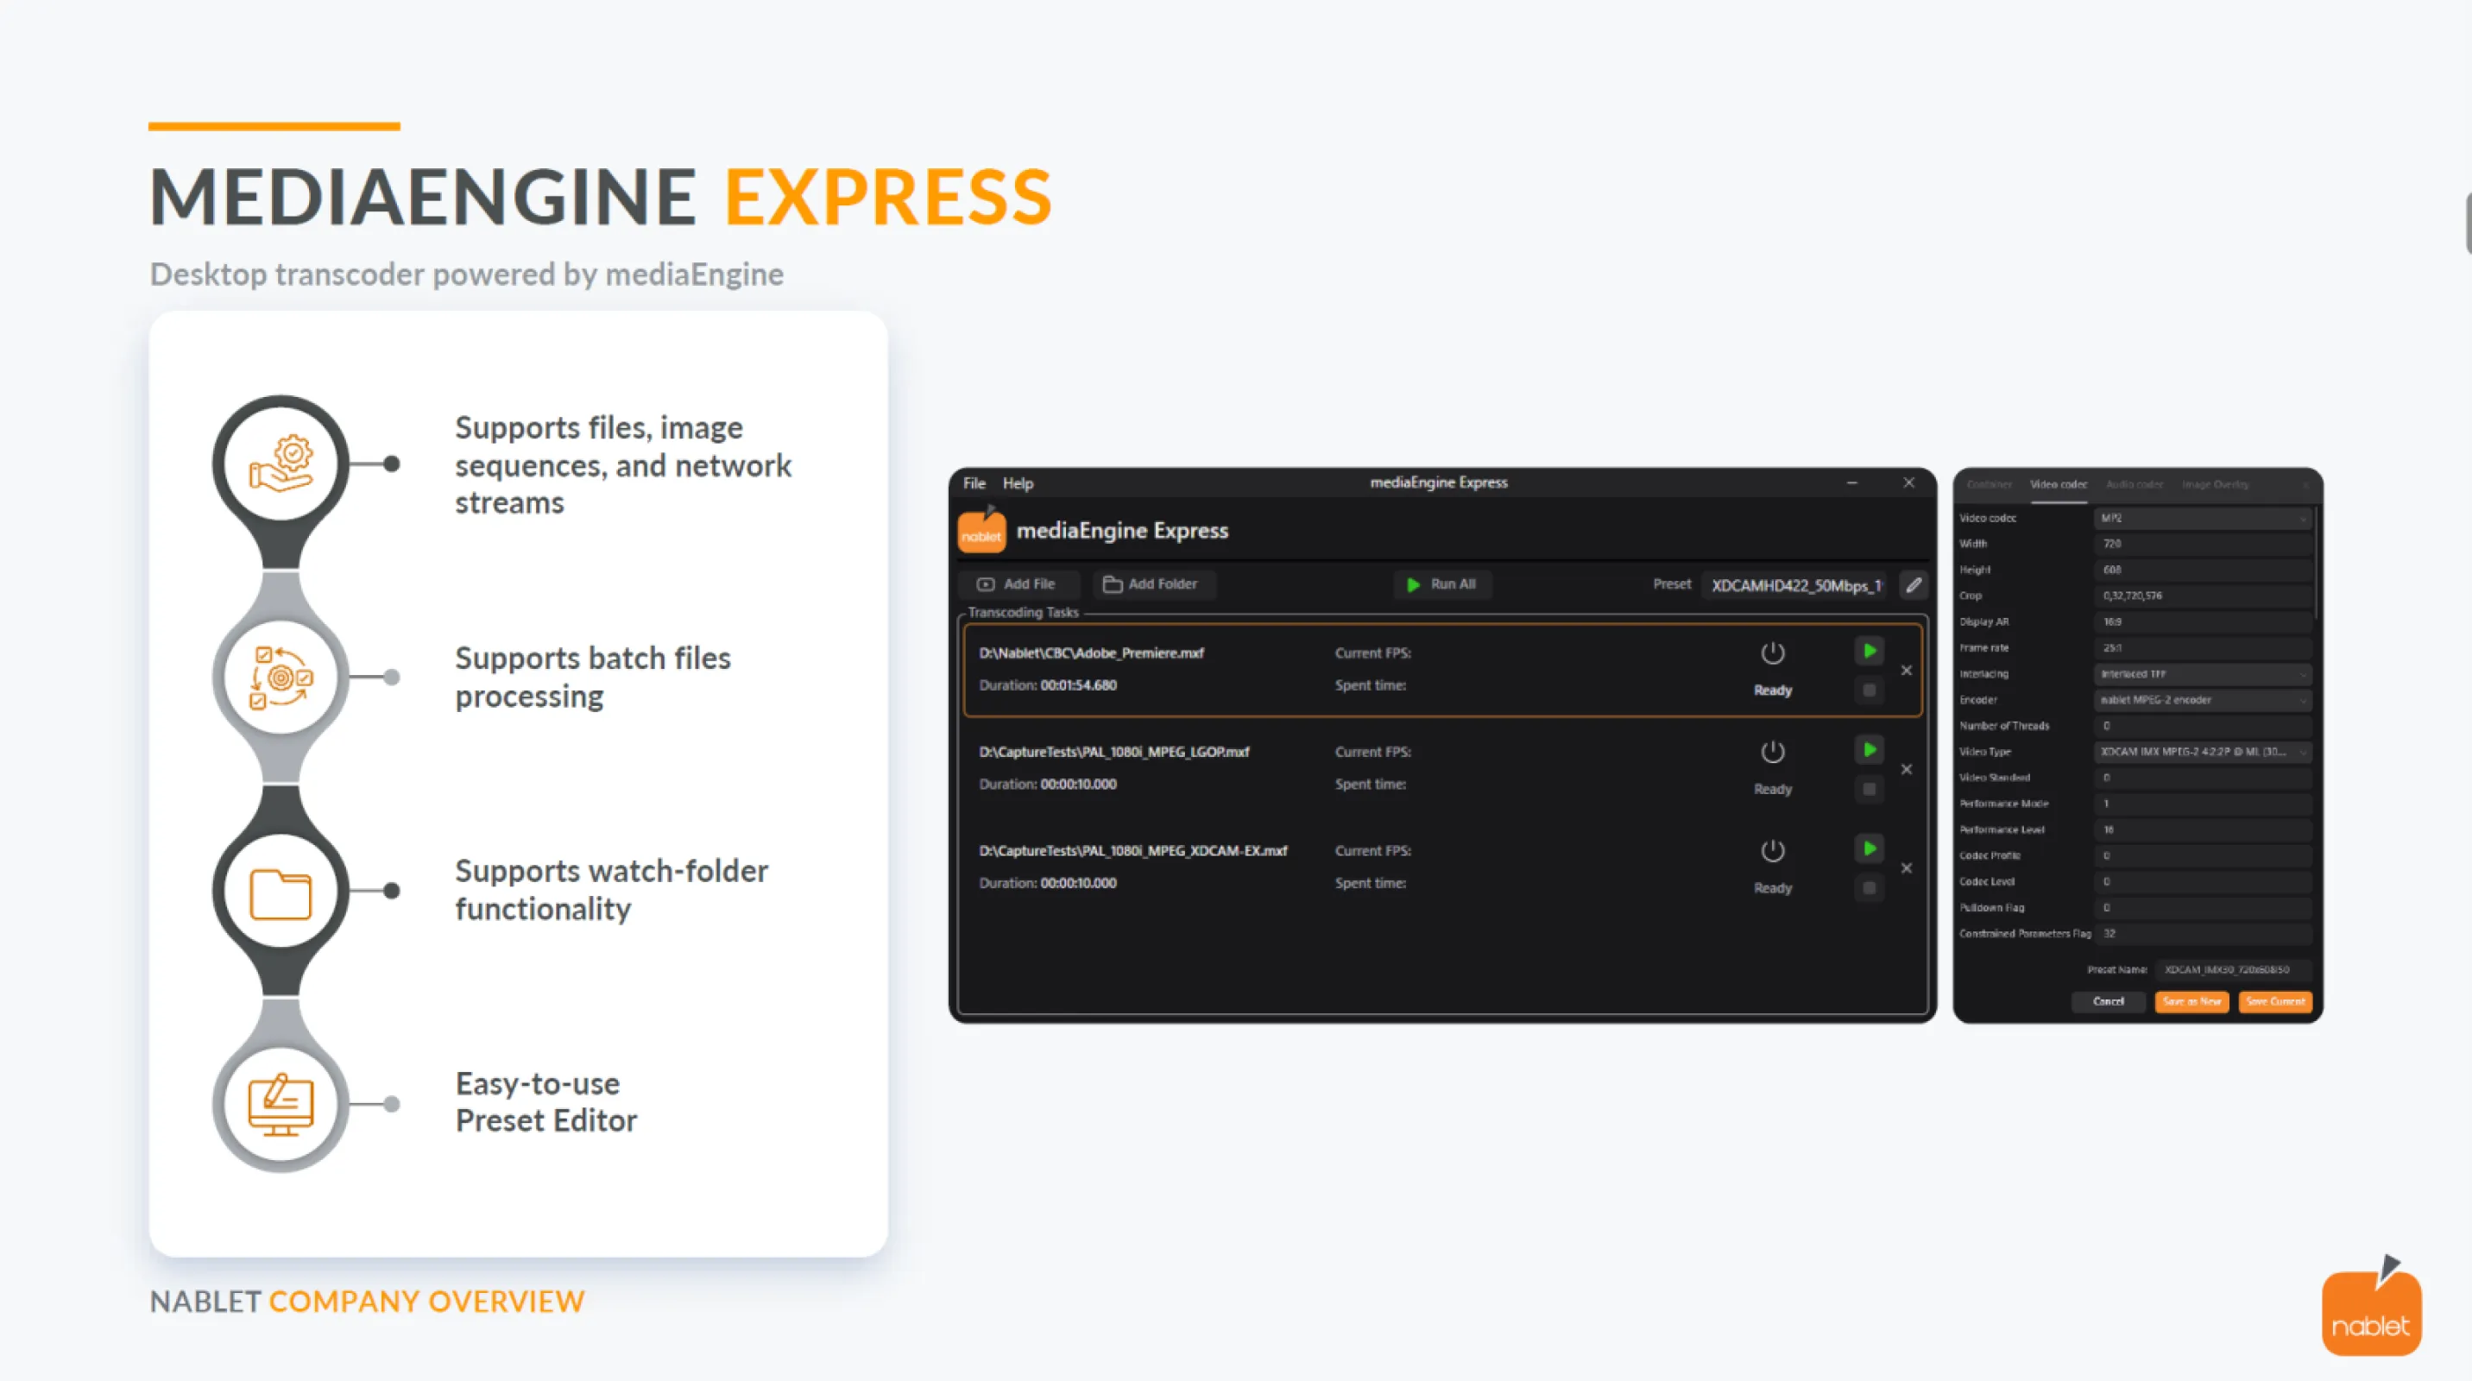Open the Help menu
The width and height of the screenshot is (2472, 1381).
click(x=1018, y=482)
